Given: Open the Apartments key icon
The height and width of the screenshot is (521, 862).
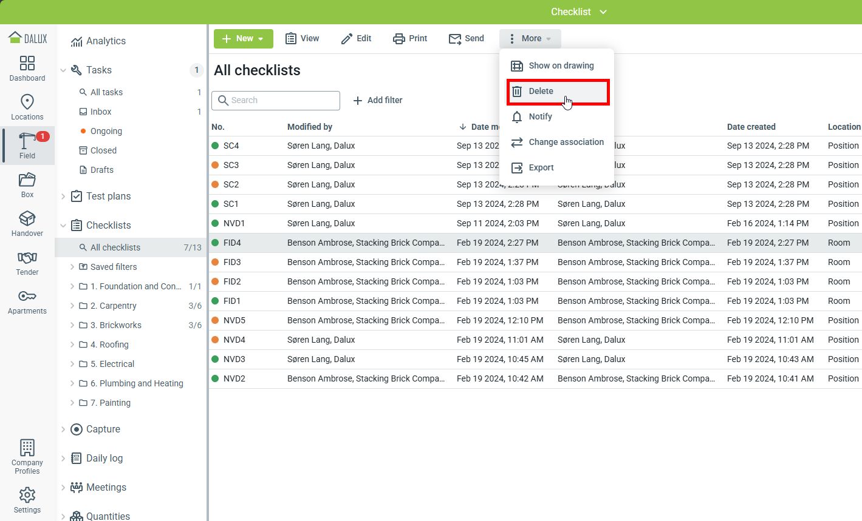Looking at the screenshot, I should pyautogui.click(x=27, y=301).
